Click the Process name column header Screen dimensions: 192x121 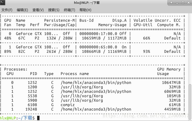(75, 74)
